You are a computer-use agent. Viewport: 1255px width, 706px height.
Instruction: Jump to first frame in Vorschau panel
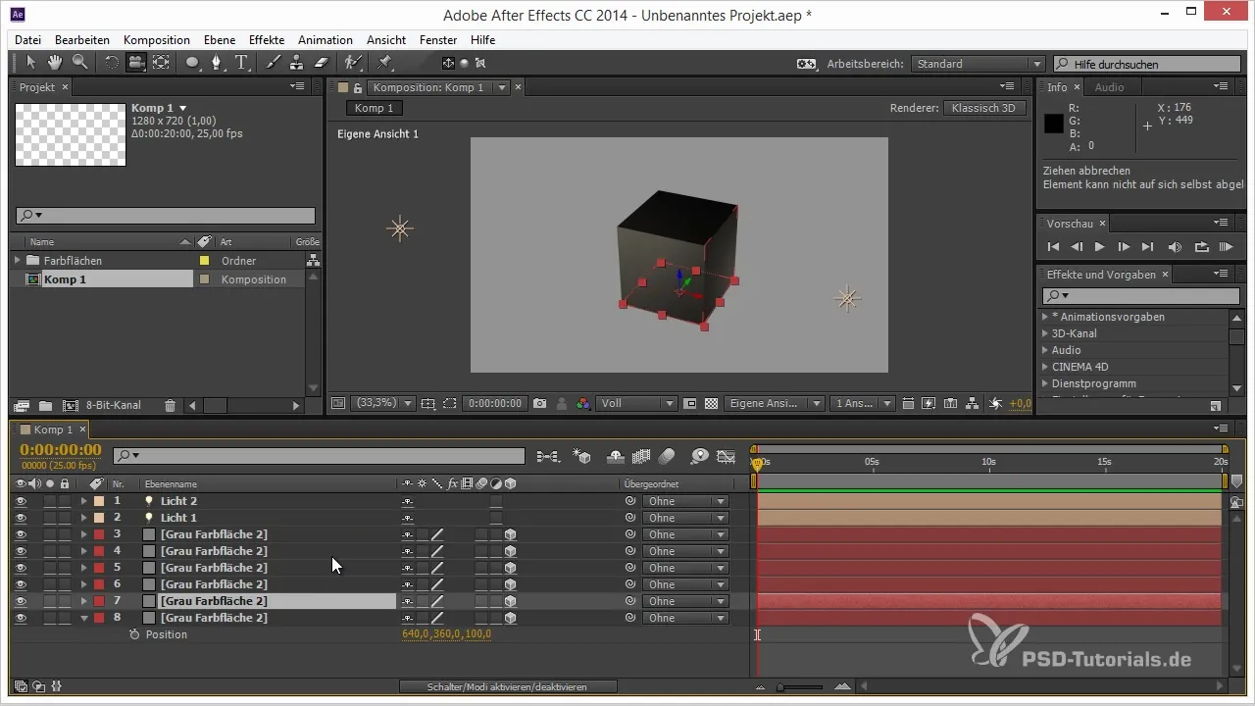1054,247
